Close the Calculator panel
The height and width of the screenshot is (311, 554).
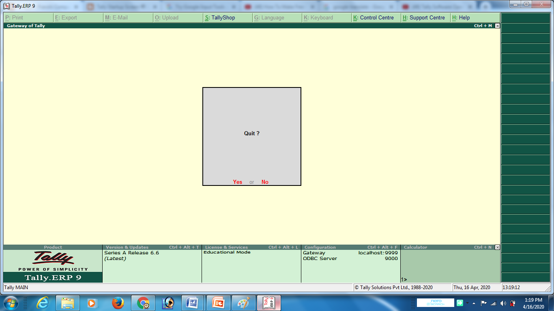pyautogui.click(x=498, y=247)
